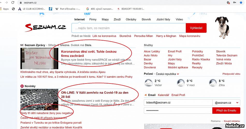Open trending search Mapa koronaviru
Screen dimensions: 246x129
[190, 36]
